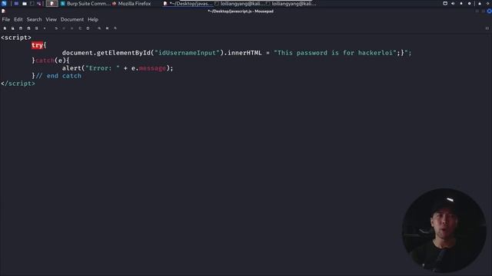Click the Go To line toolbar icon
The image size is (492, 276).
[x=115, y=28]
